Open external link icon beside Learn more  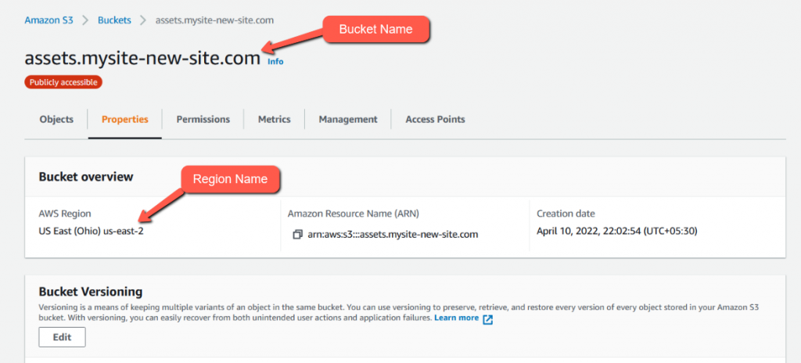click(x=488, y=319)
